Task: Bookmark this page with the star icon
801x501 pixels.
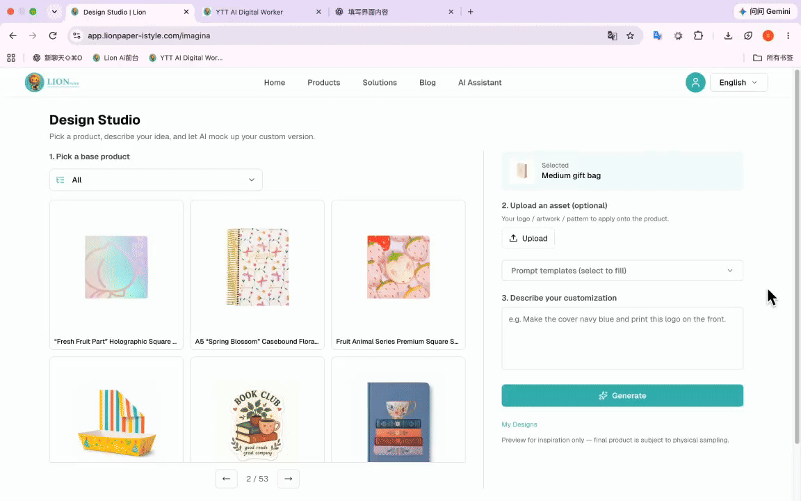Action: point(631,35)
